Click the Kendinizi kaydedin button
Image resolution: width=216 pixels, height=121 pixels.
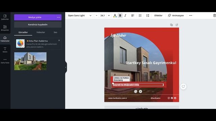pyautogui.click(x=38, y=25)
